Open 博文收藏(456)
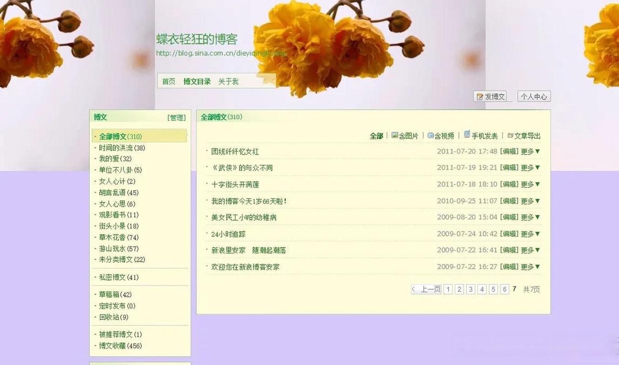 (120, 346)
